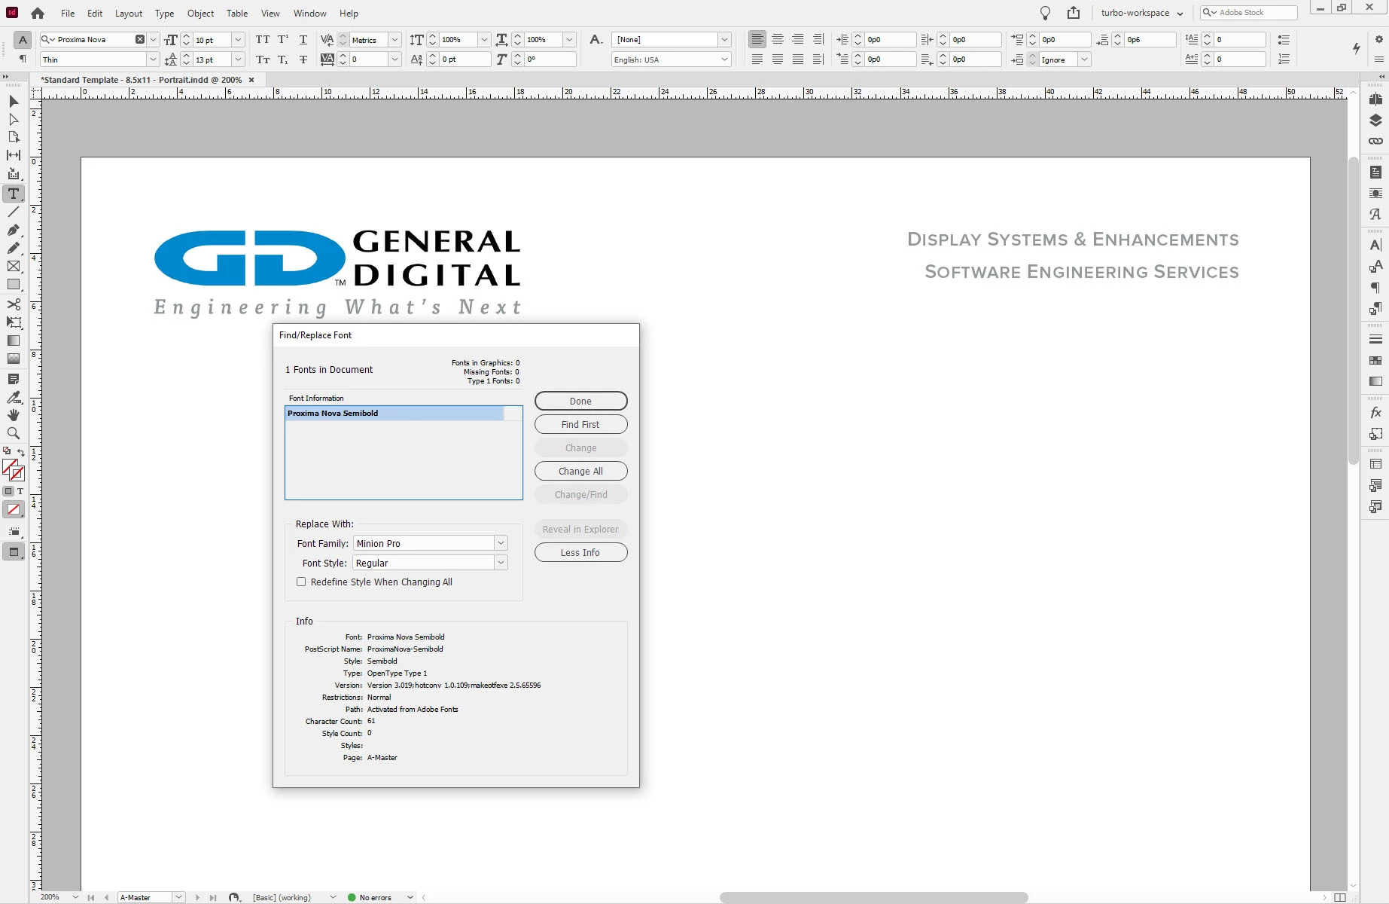The image size is (1389, 904).
Task: Open the A-Master page dropdown
Action: [179, 897]
